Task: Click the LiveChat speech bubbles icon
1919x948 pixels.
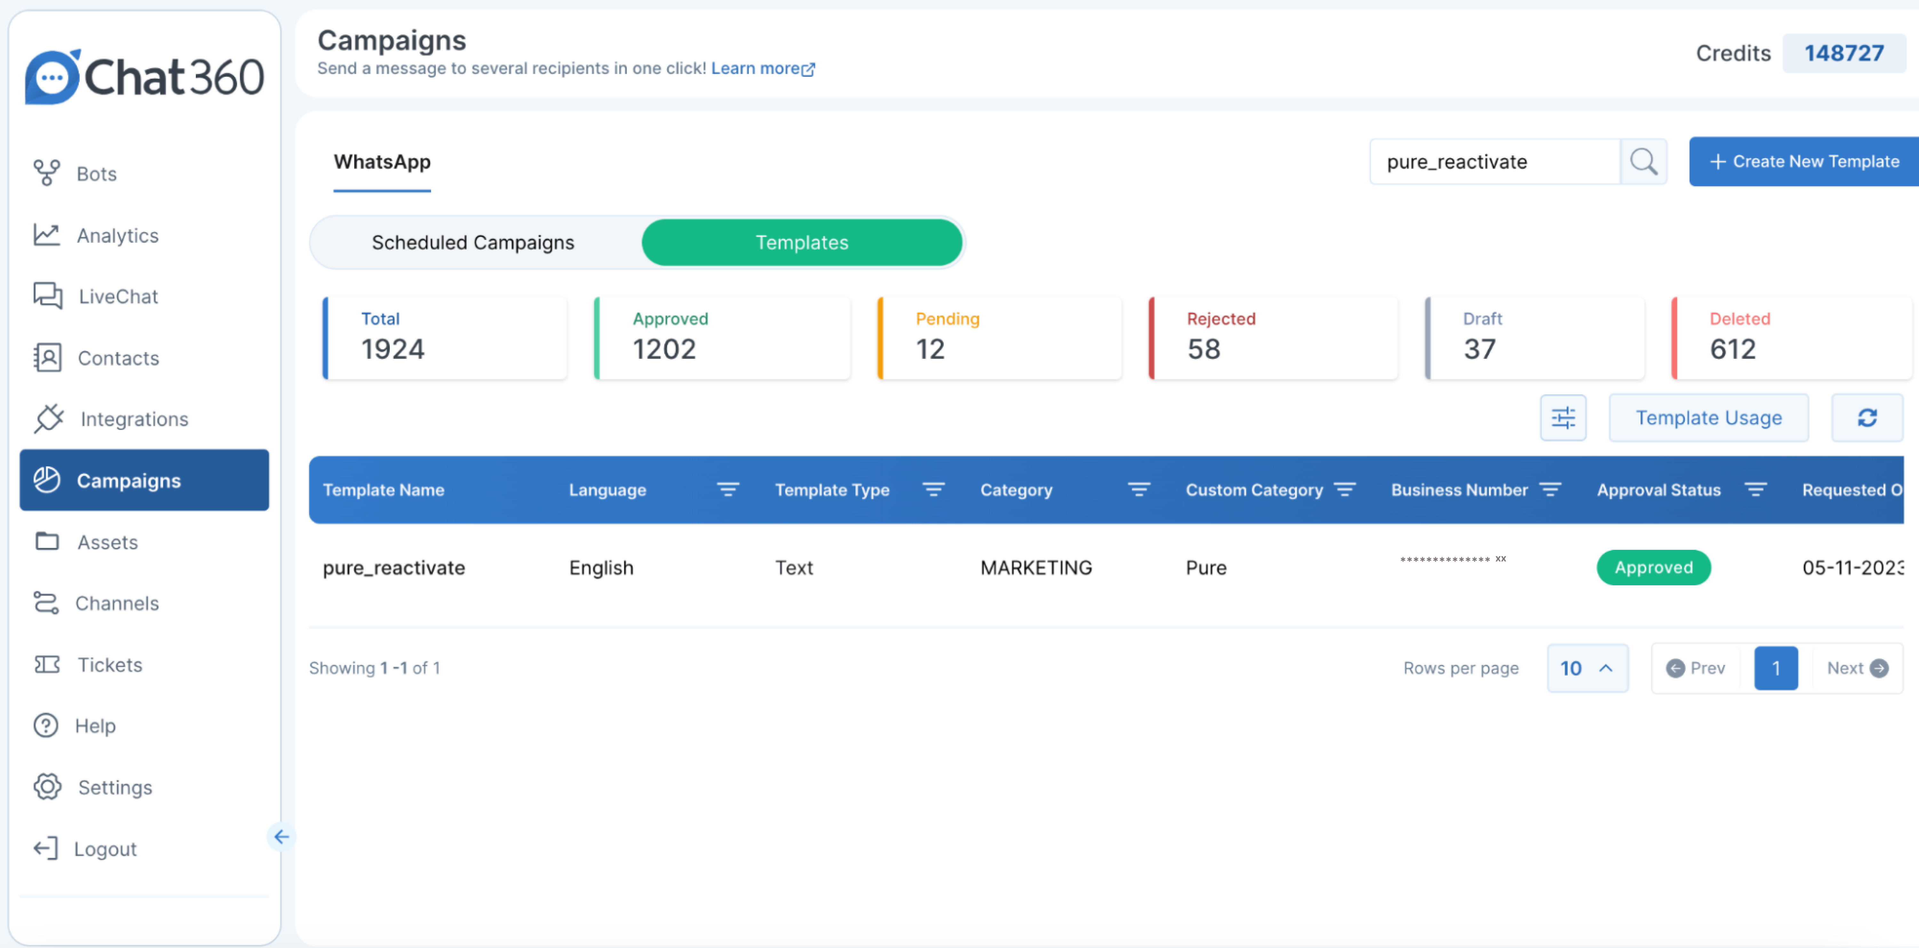Action: 48,296
